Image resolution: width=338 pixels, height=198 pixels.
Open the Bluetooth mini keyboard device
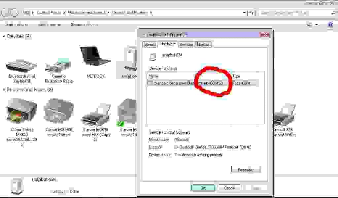(21, 71)
